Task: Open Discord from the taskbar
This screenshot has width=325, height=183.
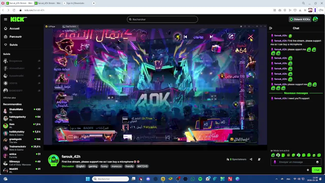Action: (x=148, y=179)
